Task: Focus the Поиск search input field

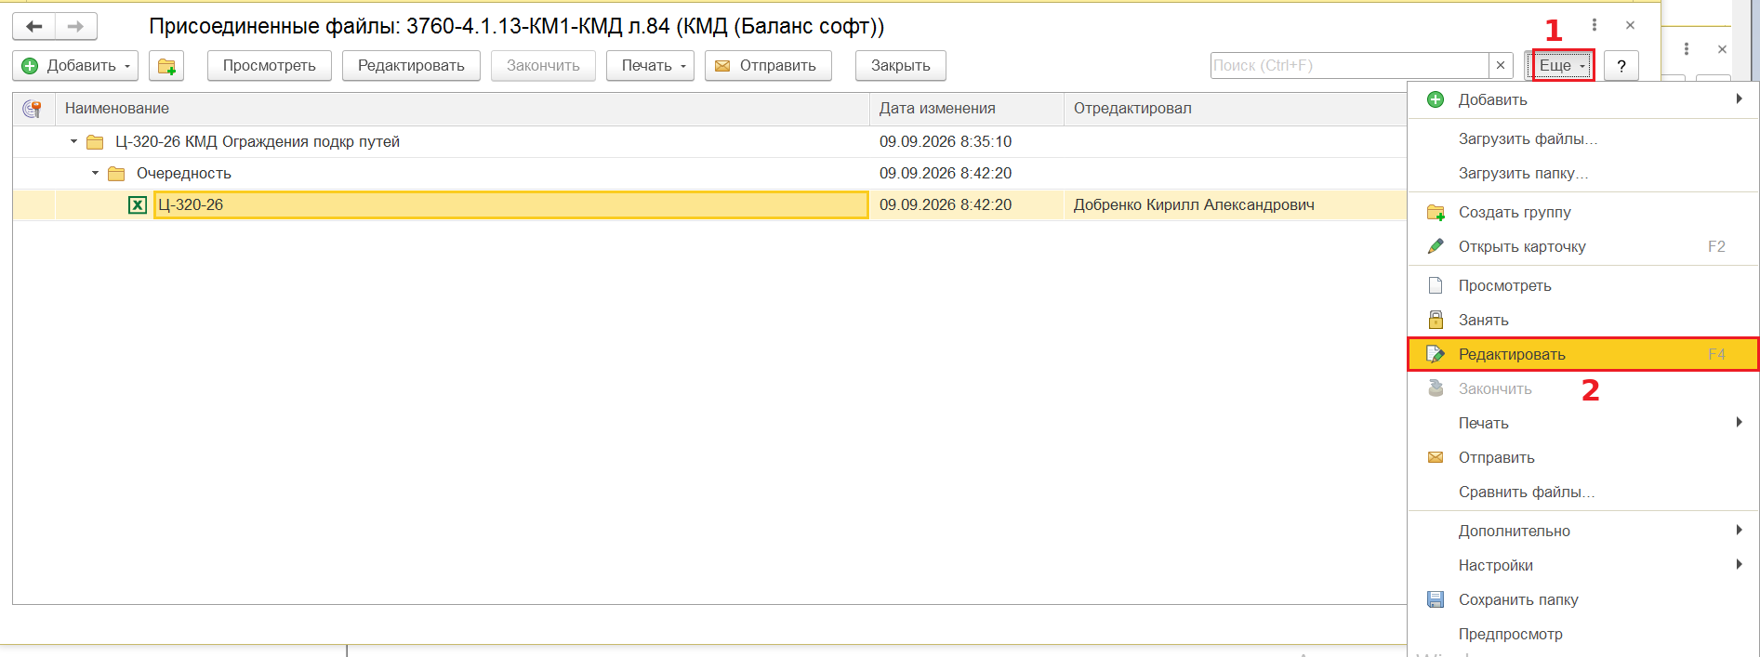Action: (1350, 66)
